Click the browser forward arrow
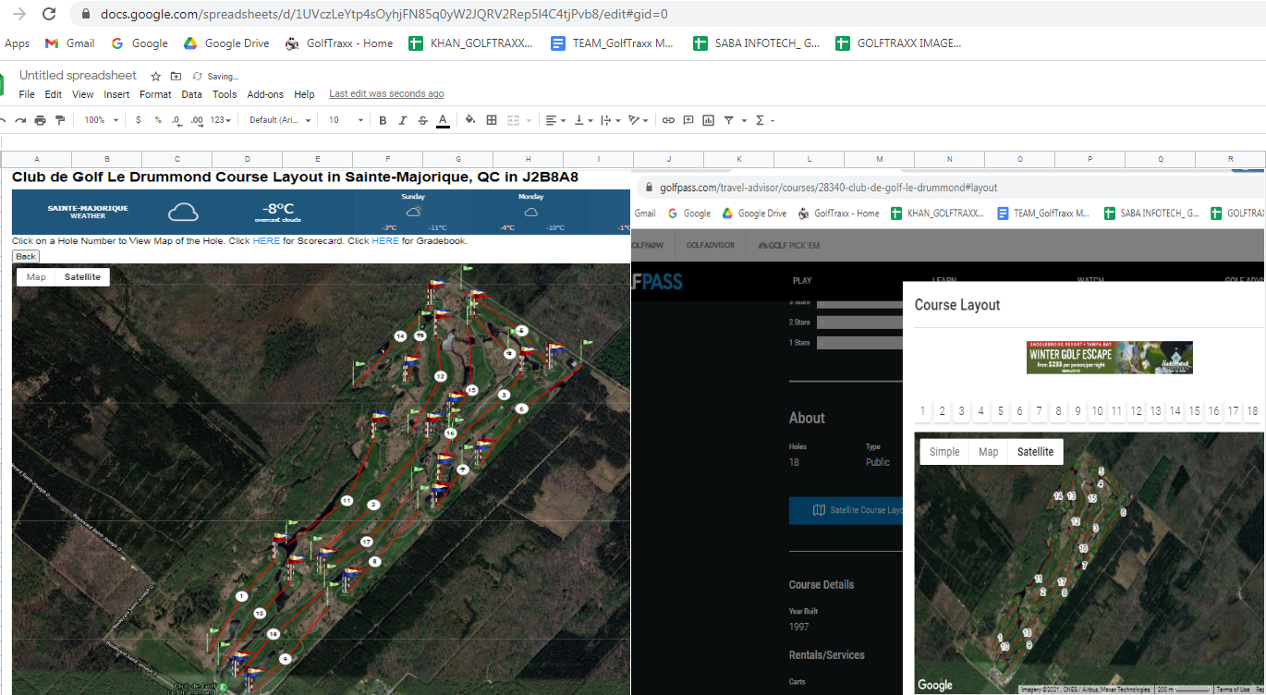 coord(18,14)
